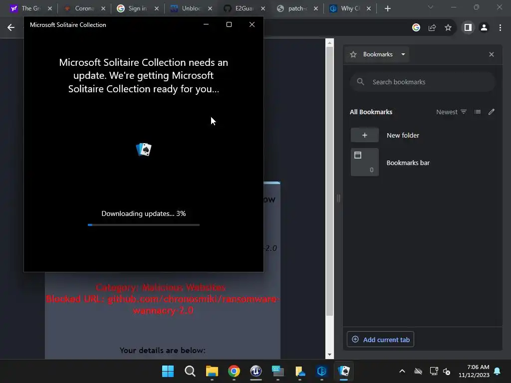Close the 'Why C' tab
The width and height of the screenshot is (511, 383).
(369, 8)
